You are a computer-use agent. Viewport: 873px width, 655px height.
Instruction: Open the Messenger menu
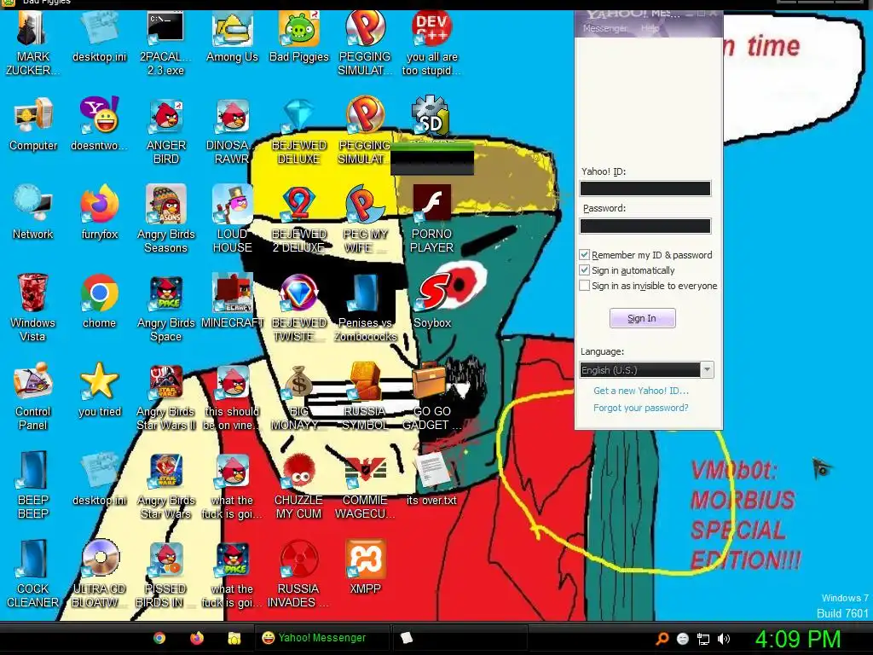click(x=604, y=28)
